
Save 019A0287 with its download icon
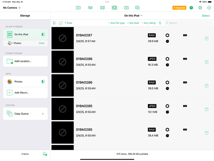pos(207,38)
